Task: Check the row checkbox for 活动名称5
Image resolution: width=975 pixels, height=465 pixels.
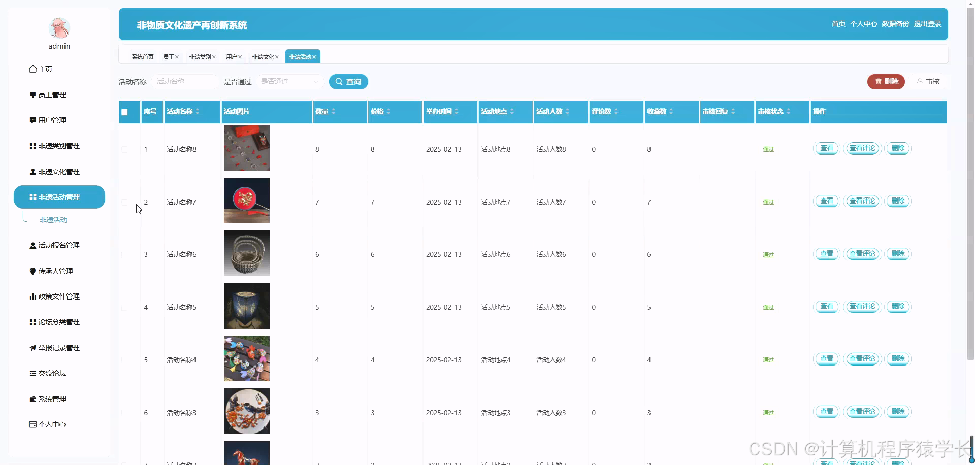Action: tap(124, 308)
